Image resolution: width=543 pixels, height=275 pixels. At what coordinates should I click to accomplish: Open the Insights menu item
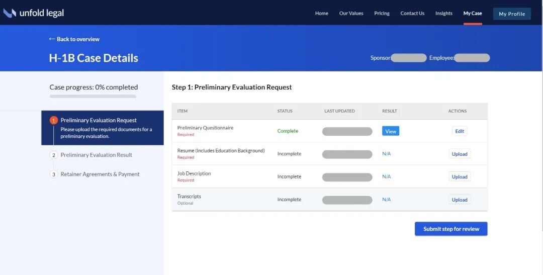click(443, 13)
